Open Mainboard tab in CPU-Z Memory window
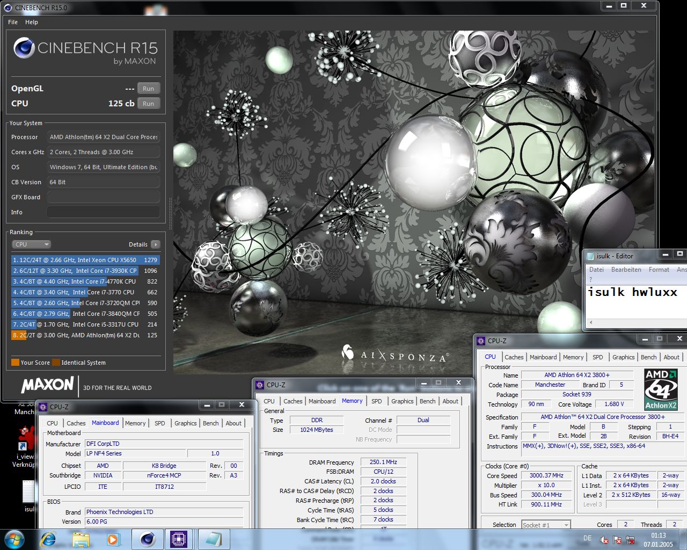The height and width of the screenshot is (550, 687). tap(322, 401)
